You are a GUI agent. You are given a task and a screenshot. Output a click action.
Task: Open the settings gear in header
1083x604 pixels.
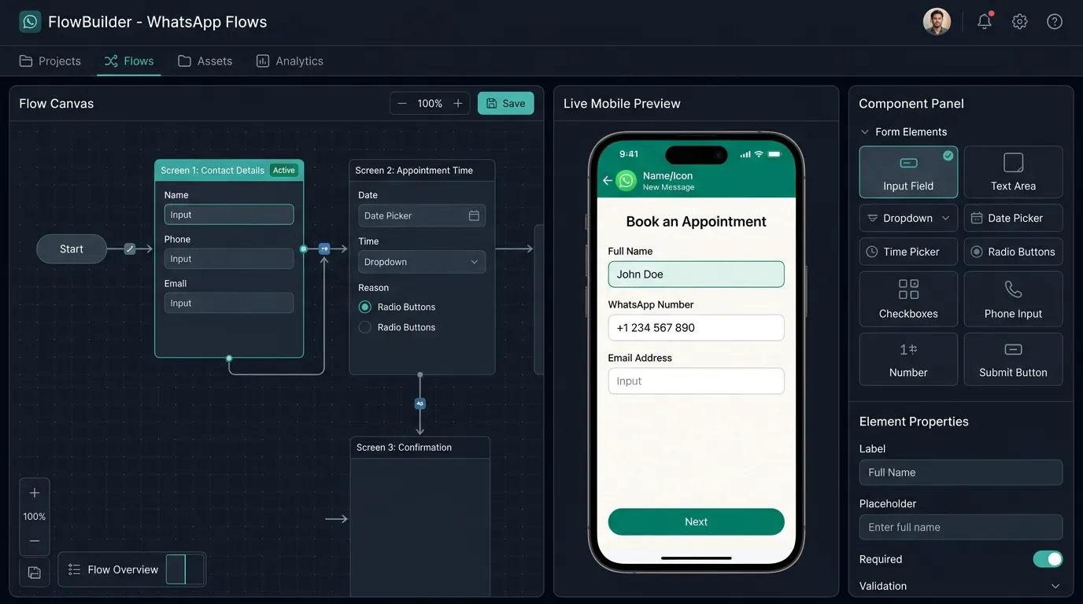click(x=1020, y=22)
